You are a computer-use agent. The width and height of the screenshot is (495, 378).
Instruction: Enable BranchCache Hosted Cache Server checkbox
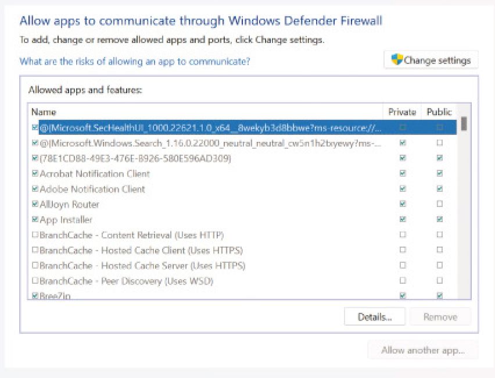pos(35,265)
